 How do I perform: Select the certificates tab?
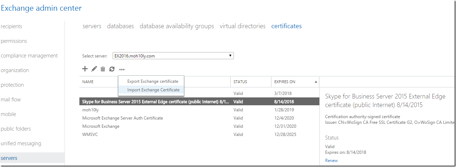tap(286, 26)
